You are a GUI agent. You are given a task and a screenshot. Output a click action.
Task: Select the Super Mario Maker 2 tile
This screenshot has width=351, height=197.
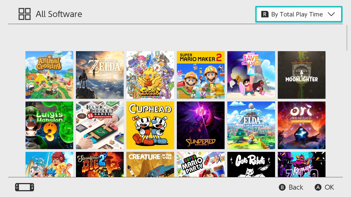[x=201, y=75]
